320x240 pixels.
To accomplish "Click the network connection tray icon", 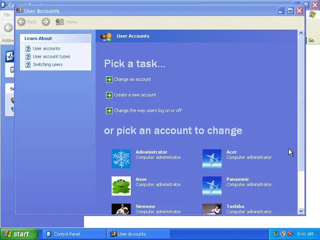I will pos(276,234).
